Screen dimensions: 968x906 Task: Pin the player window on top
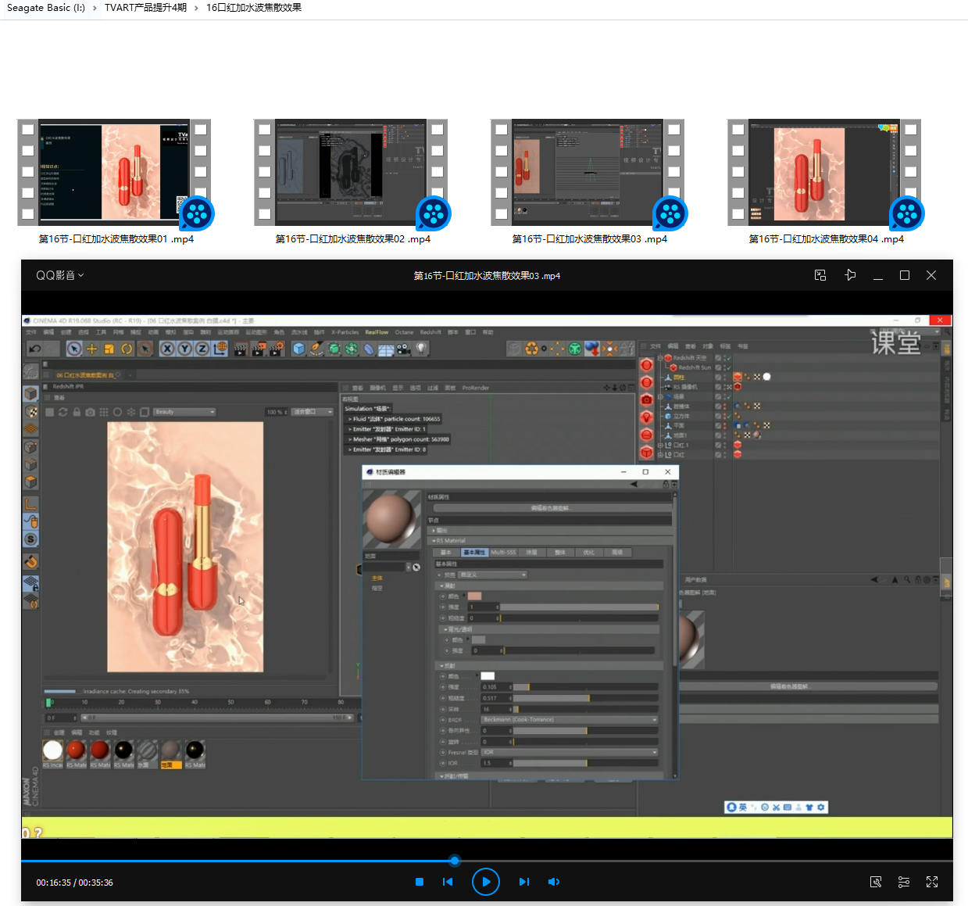850,275
